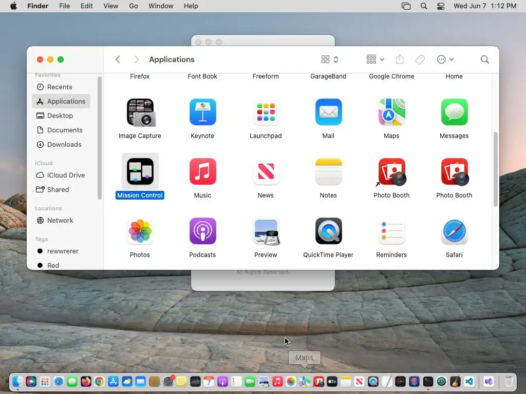Select the News app in the Finder window
526x394 pixels.
(x=266, y=171)
